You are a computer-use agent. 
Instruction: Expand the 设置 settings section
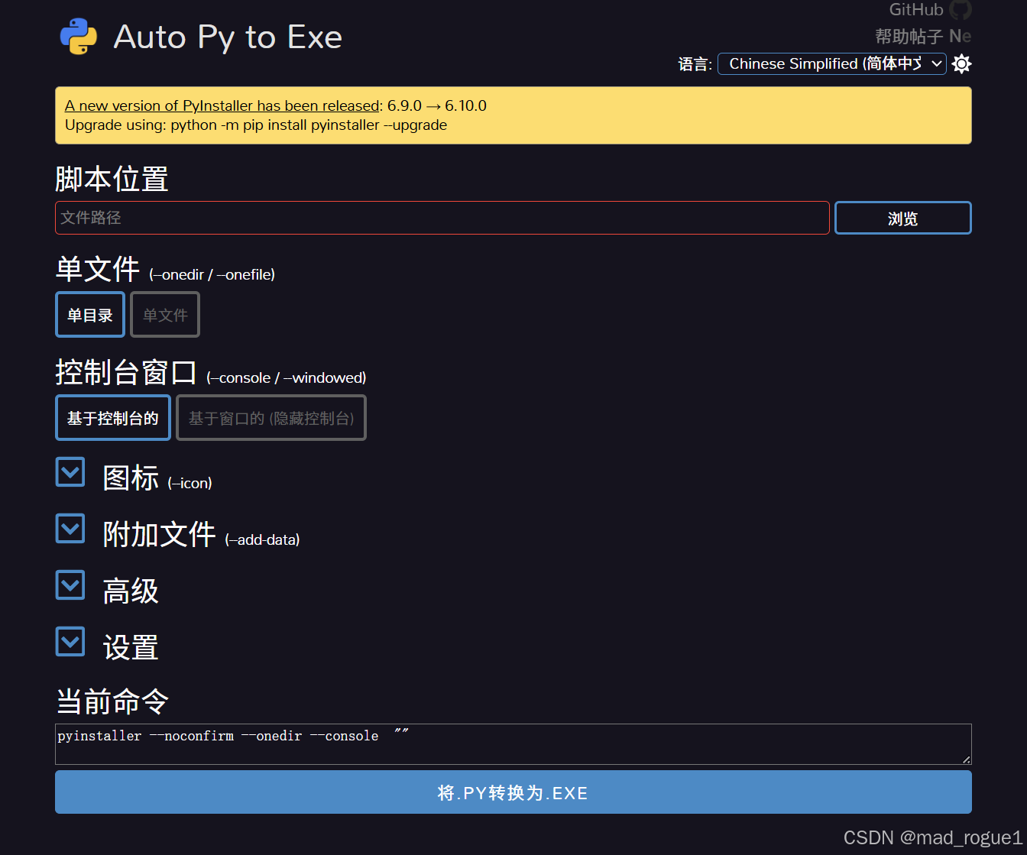click(70, 641)
